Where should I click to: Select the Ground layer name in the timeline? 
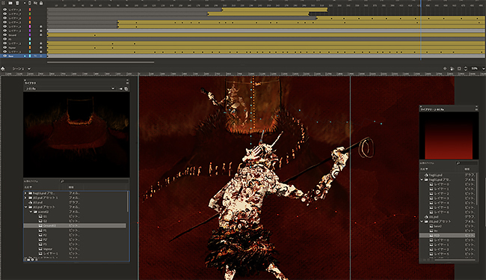13,35
